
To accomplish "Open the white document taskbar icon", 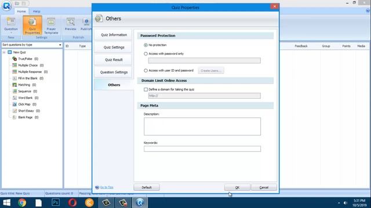I will (39, 203).
